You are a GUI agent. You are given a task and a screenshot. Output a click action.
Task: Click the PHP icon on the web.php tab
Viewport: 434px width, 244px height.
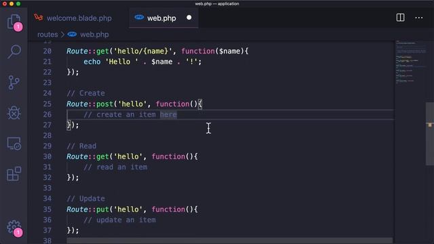pos(139,18)
